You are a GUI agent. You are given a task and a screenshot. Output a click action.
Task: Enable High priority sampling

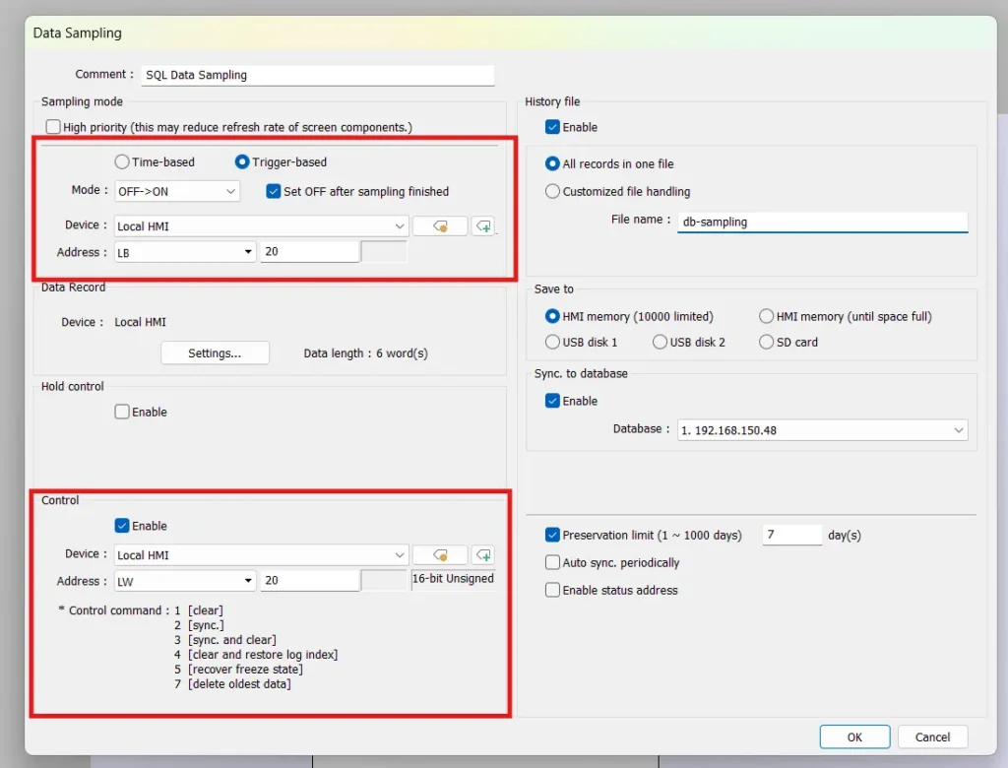click(x=53, y=126)
